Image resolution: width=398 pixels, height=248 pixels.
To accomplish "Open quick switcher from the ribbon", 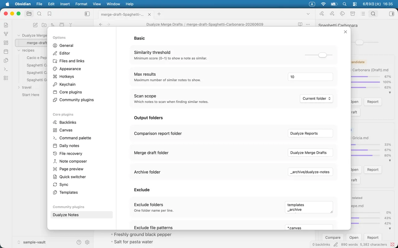I will click(x=6, y=25).
